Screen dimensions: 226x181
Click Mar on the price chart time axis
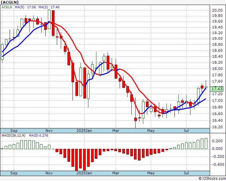[x=116, y=131]
